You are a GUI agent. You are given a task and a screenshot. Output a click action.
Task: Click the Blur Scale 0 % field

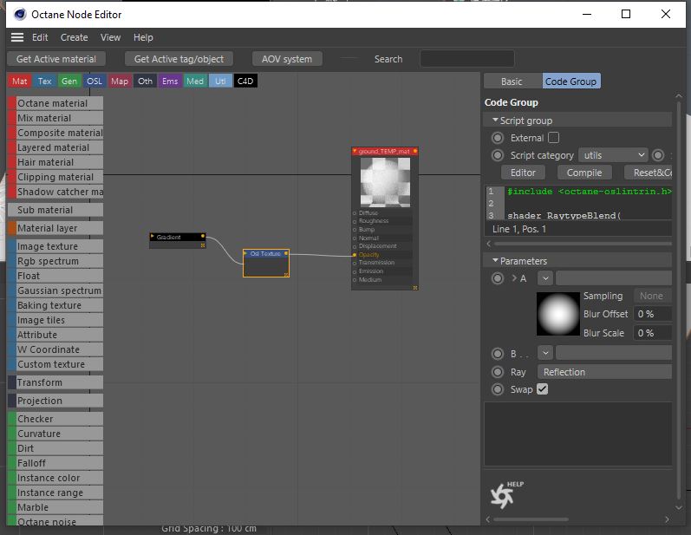tap(652, 333)
